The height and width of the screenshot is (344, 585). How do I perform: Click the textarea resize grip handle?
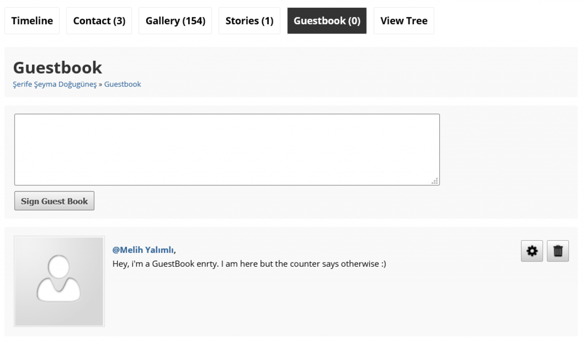click(x=436, y=181)
